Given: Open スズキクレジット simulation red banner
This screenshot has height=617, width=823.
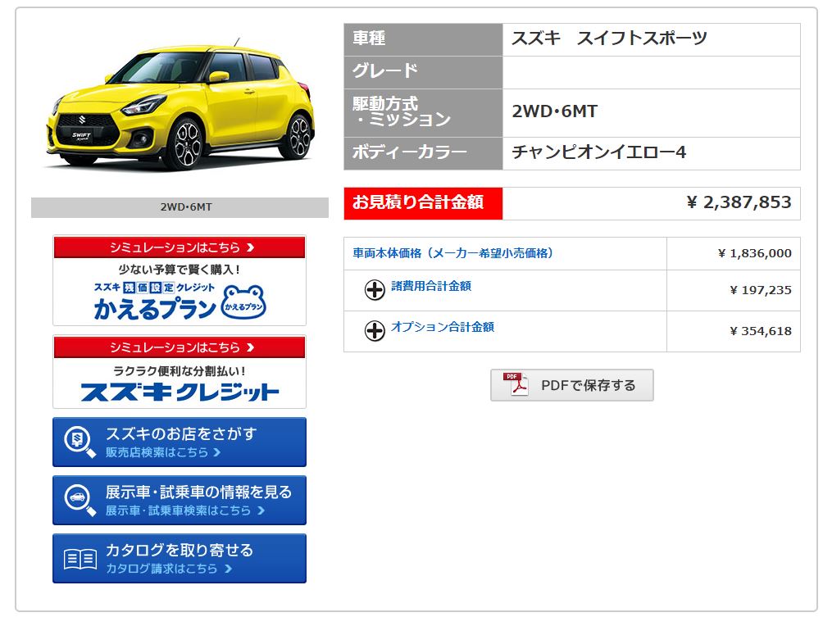Looking at the screenshot, I should click(180, 347).
